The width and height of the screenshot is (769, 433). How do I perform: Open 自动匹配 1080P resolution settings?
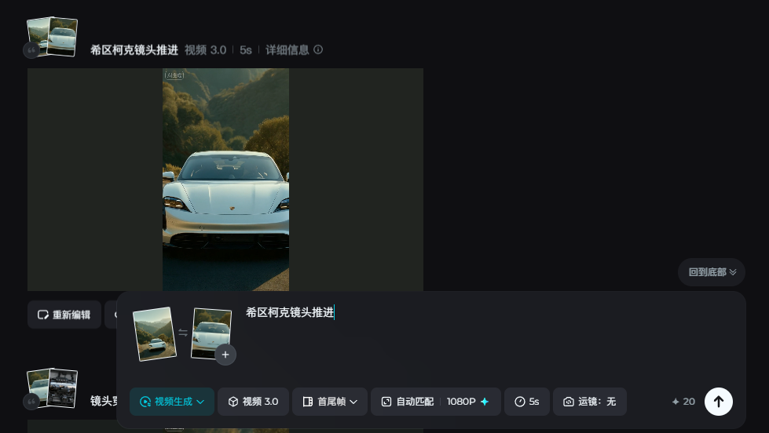[435, 402]
